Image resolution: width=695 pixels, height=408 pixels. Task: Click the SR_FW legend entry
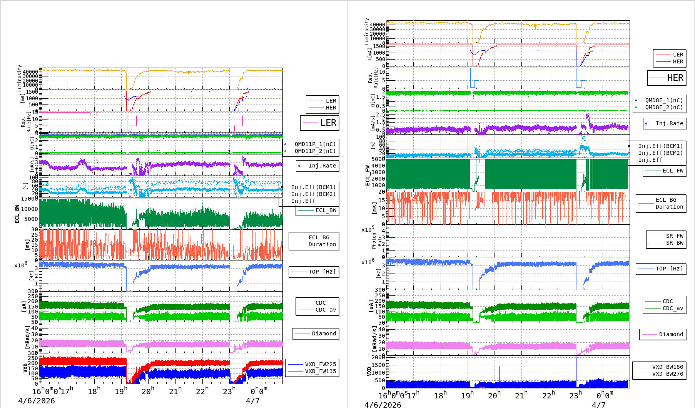(x=675, y=236)
